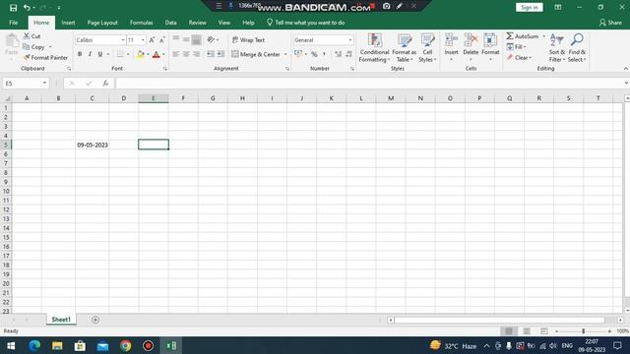Click the Percent Style icon
This screenshot has width=630, height=354.
coord(314,54)
